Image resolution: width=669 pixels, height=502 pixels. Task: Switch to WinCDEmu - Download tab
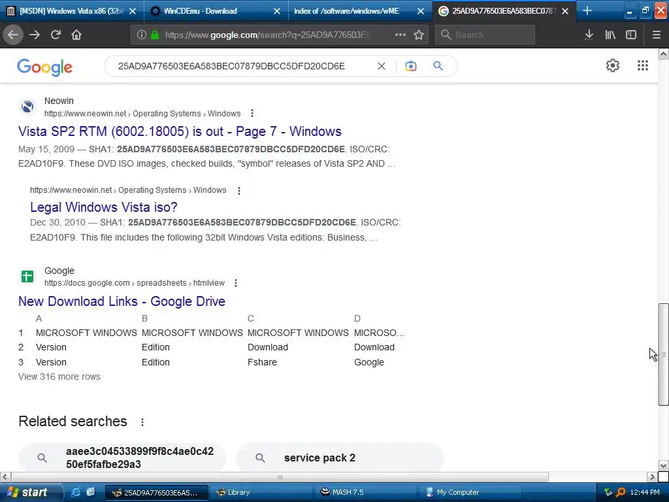pos(216,10)
